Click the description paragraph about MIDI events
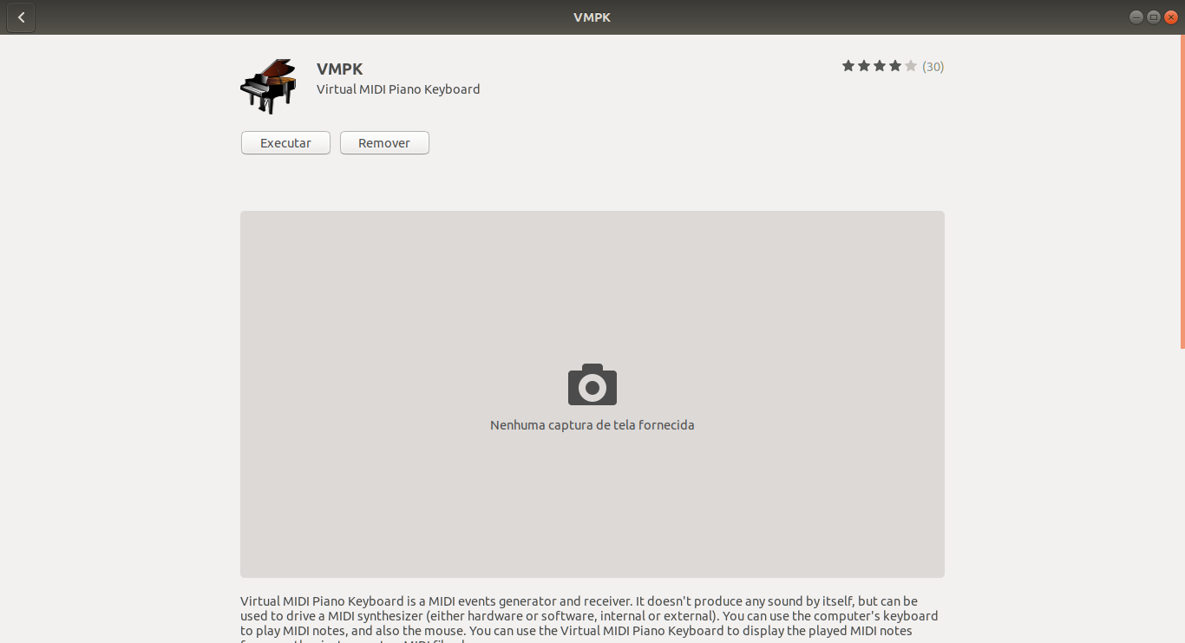 [x=590, y=620]
